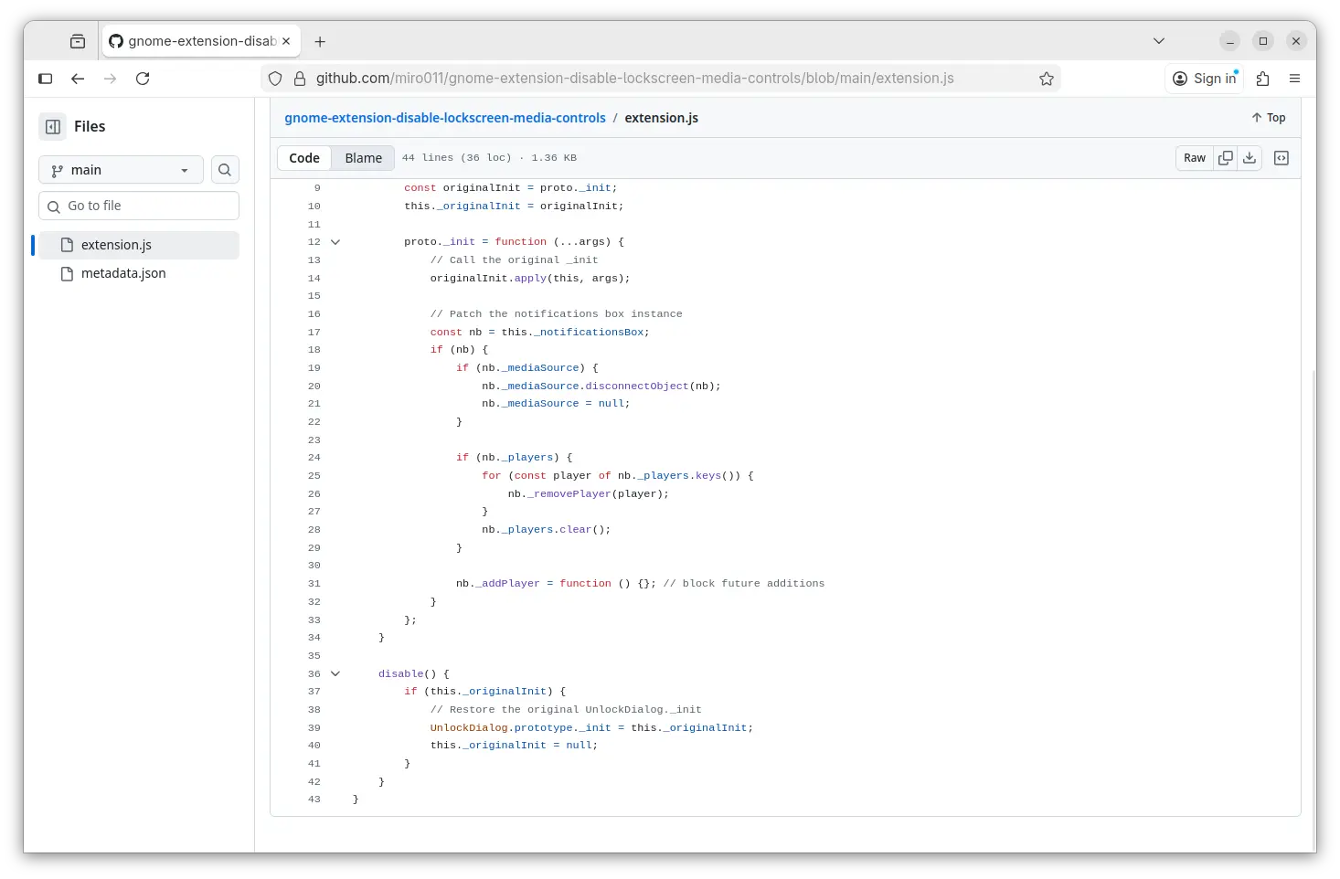Collapse the Files side panel icon
Screen dimensions: 1340x879
pos(53,127)
